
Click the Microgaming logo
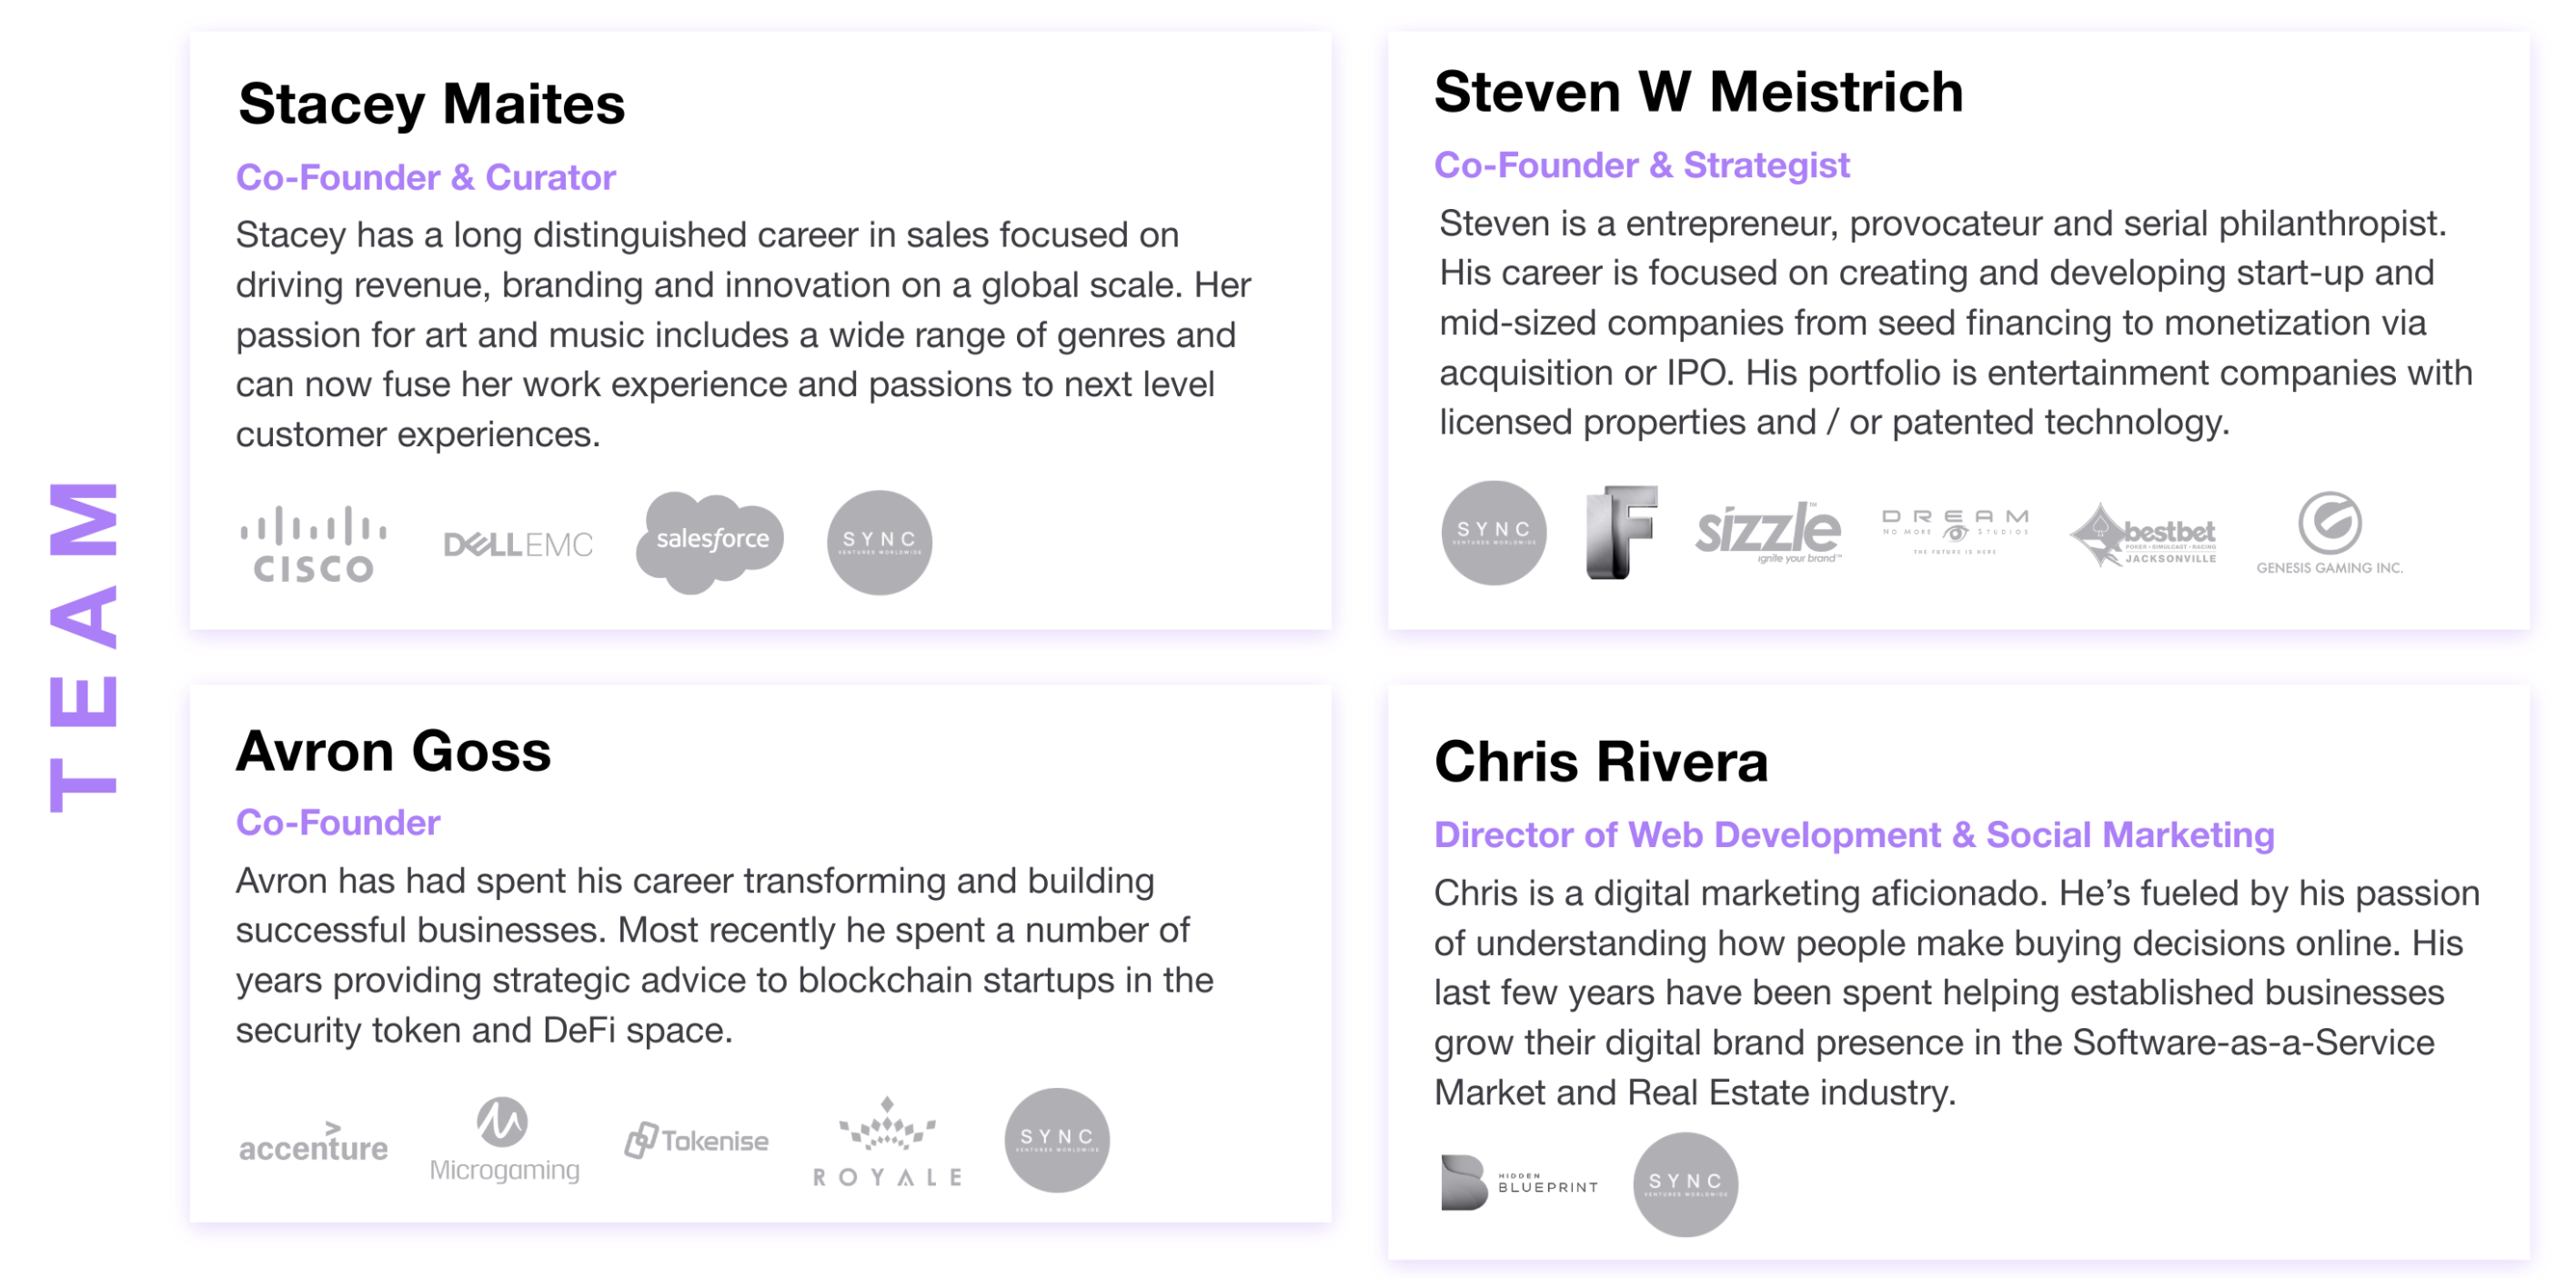tap(504, 1140)
